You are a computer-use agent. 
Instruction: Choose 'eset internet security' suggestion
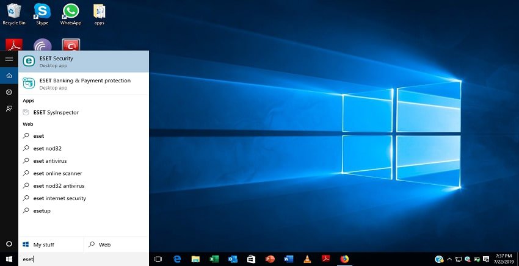(x=84, y=198)
